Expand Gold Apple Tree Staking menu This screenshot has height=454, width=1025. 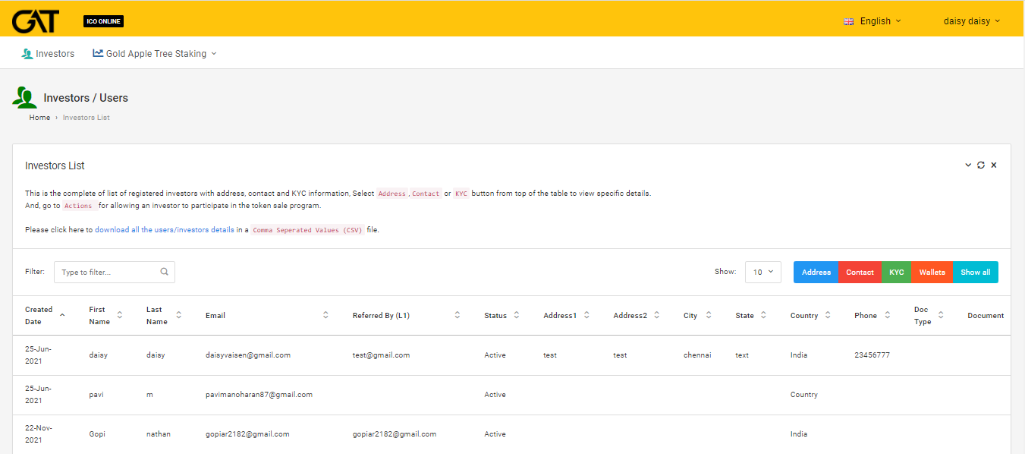[x=155, y=54]
